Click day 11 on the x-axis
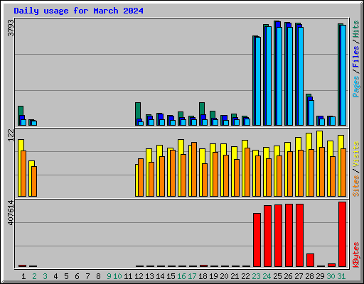364x284 pixels. coord(128,276)
